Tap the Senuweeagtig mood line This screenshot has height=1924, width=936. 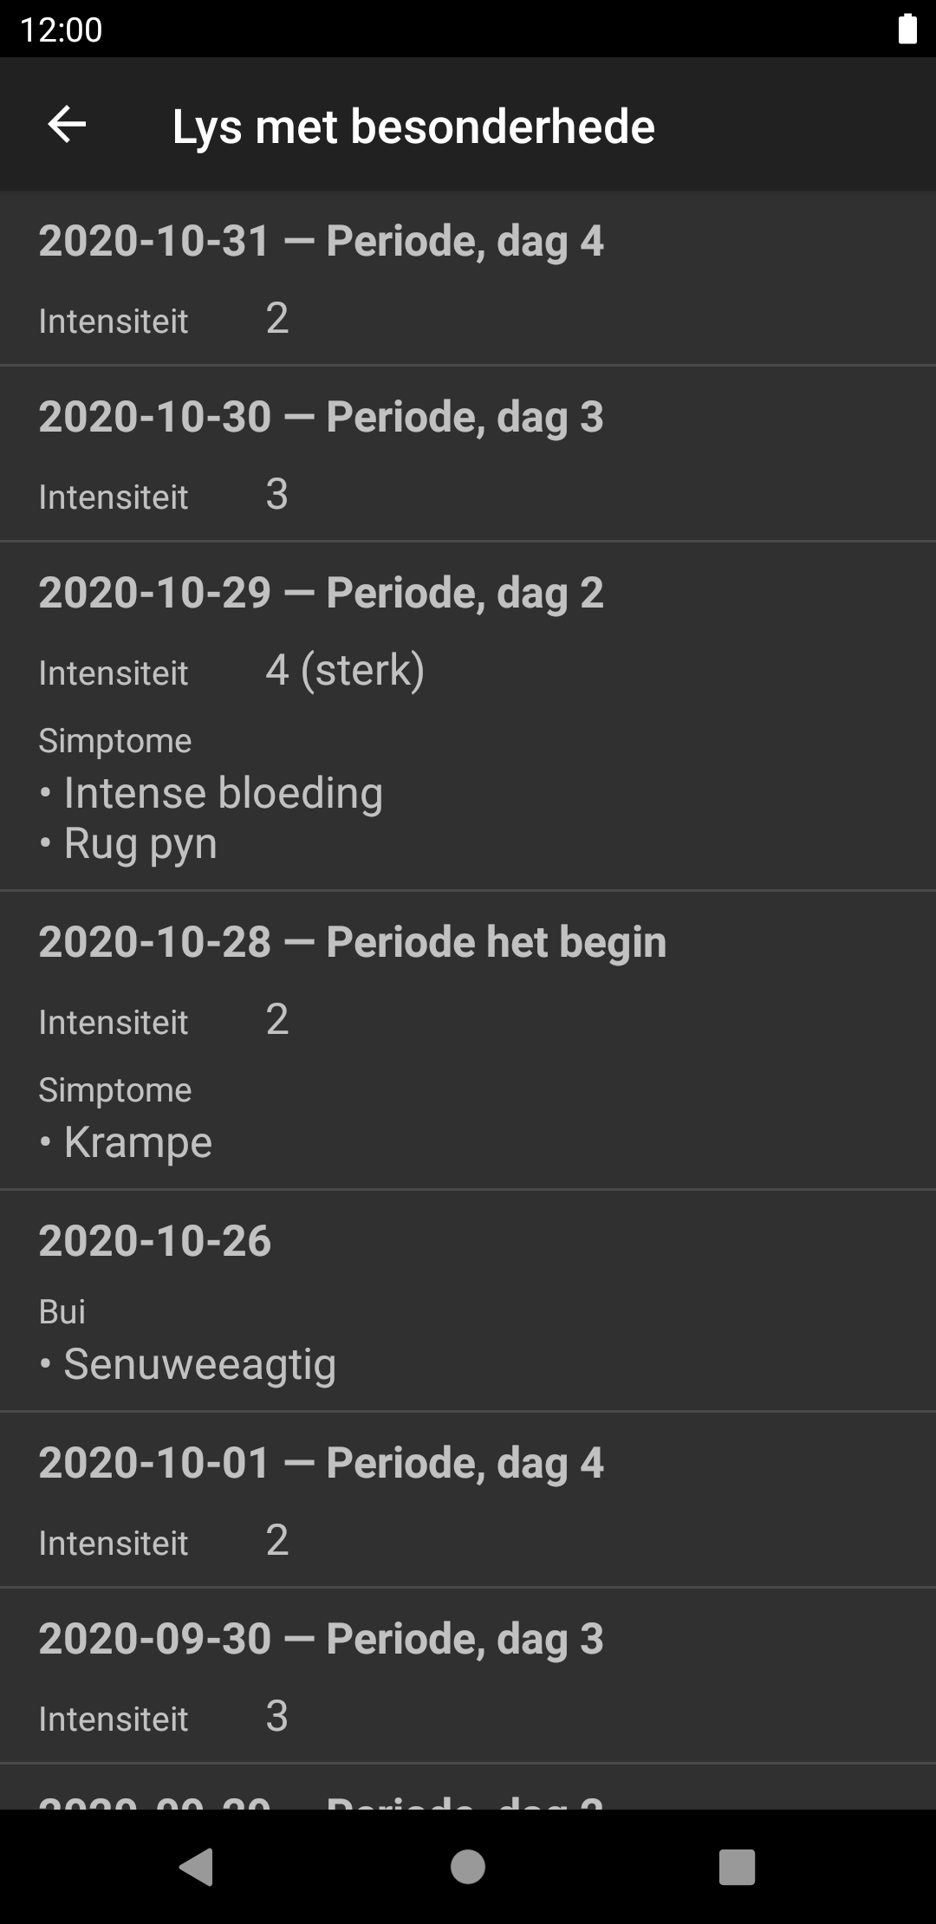tap(199, 1364)
